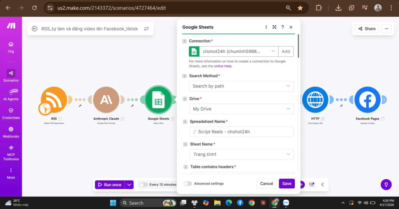Select the HTTP download module
399x209 pixels.
[315, 100]
